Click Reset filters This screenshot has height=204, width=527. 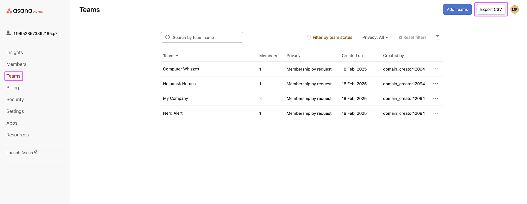point(412,37)
